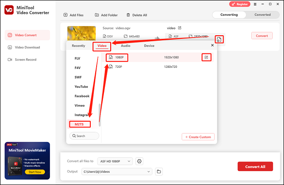Image resolution: width=284 pixels, height=185 pixels.
Task: Click the Video Convert sidebar icon
Action: 10,35
